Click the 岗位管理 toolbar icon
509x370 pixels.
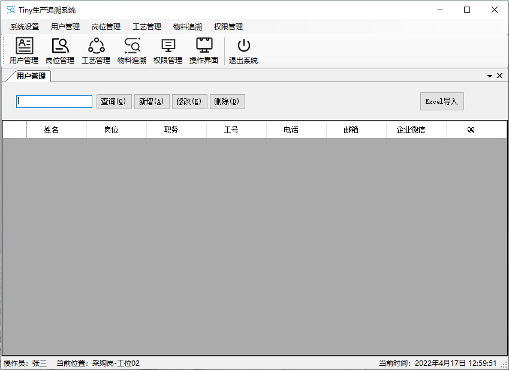[x=60, y=50]
